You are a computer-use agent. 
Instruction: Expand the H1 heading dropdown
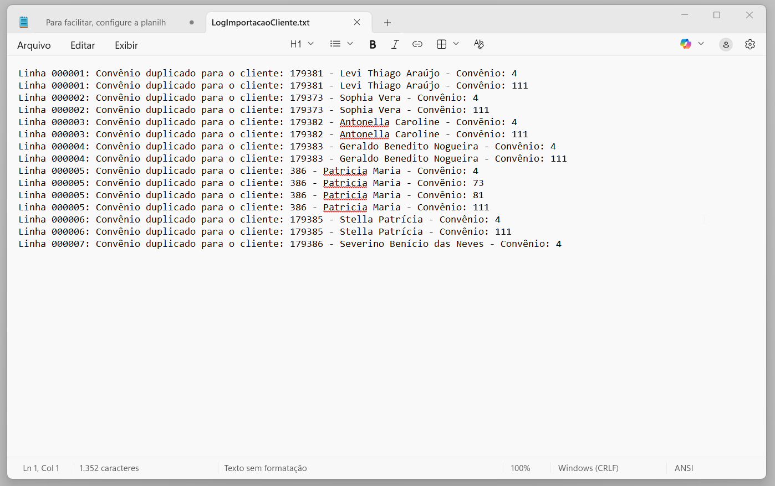coord(302,44)
